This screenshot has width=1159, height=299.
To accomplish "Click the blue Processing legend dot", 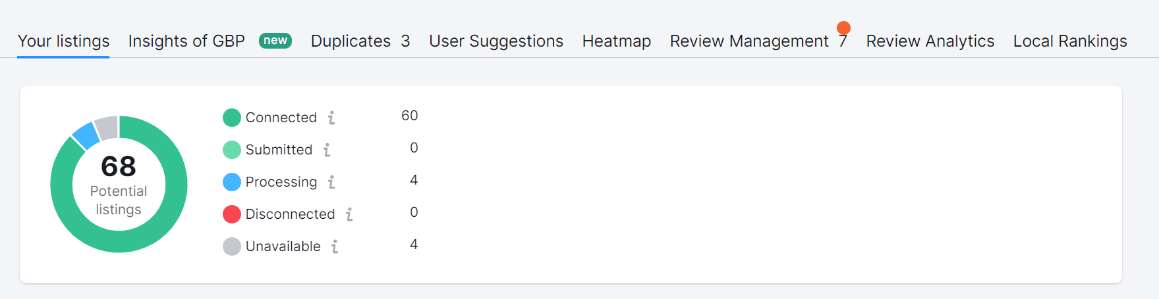I will pyautogui.click(x=232, y=182).
